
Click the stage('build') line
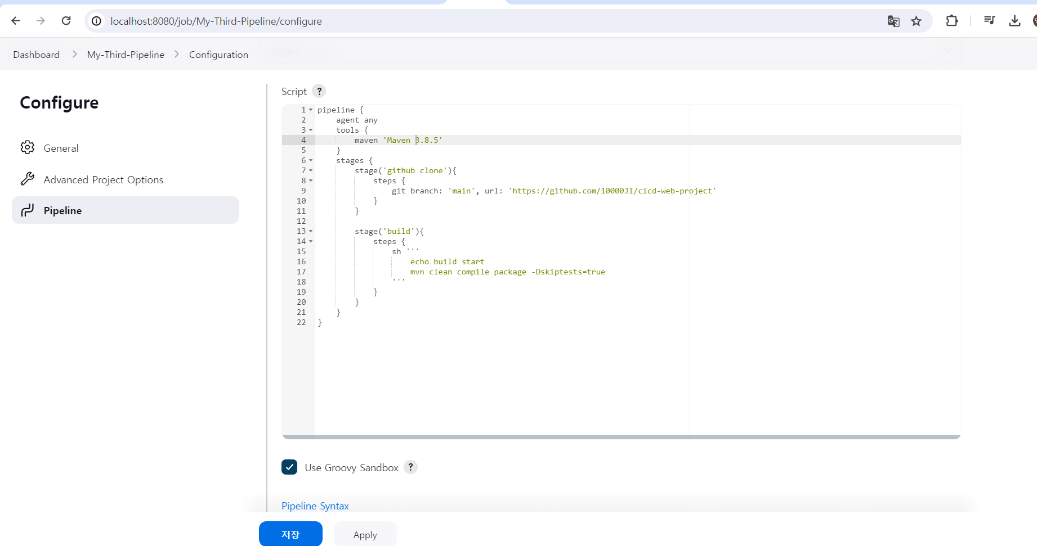click(x=389, y=231)
